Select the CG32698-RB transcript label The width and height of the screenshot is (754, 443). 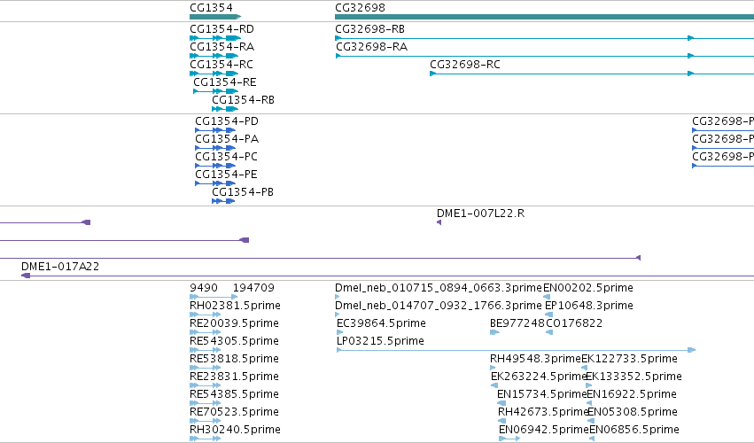pos(369,29)
